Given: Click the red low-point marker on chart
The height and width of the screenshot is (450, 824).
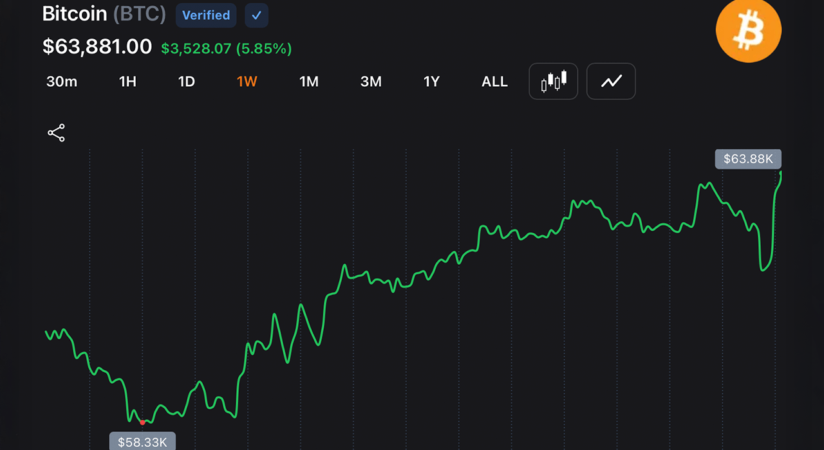Looking at the screenshot, I should [142, 422].
